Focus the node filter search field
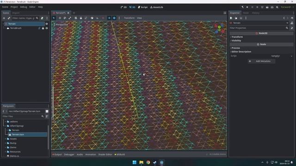 pos(25,18)
